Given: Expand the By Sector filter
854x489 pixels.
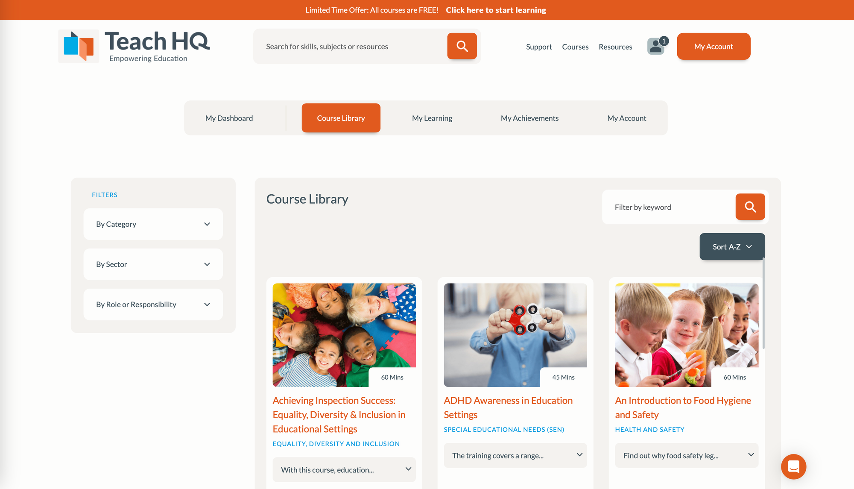Looking at the screenshot, I should click(153, 264).
